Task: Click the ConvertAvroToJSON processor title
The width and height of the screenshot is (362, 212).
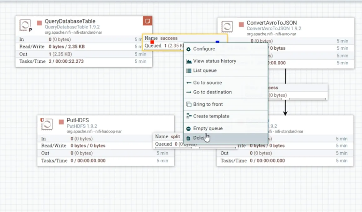Action: coord(272,23)
